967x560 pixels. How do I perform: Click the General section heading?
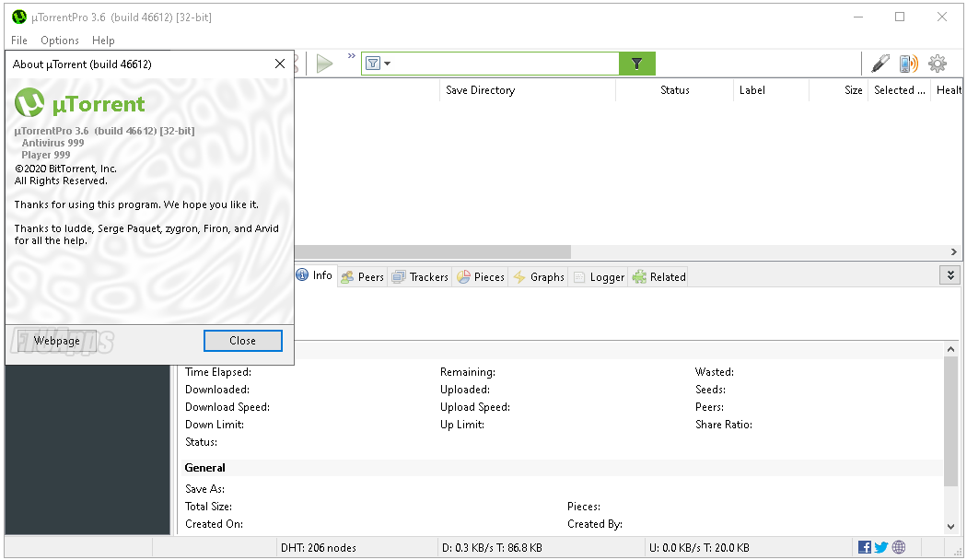click(204, 468)
